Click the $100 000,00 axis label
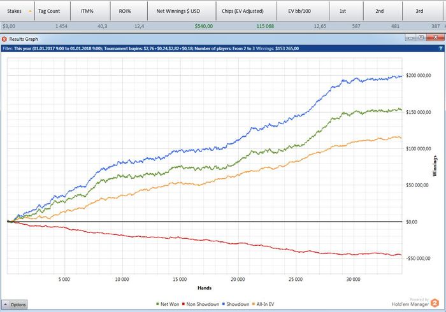 (x=419, y=148)
